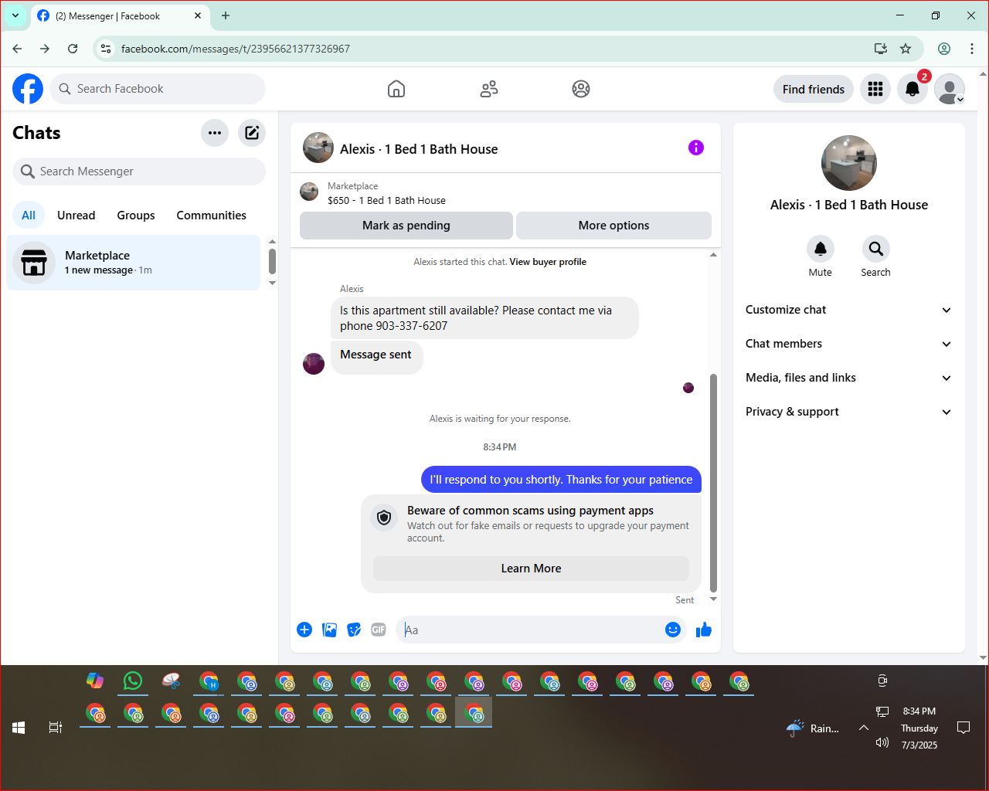Click Learn More in scam warning
The height and width of the screenshot is (791, 989).
(531, 569)
